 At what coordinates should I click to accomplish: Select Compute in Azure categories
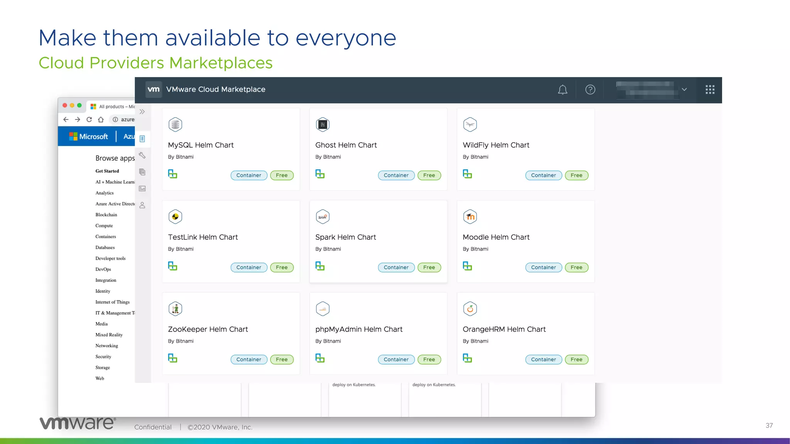point(104,226)
